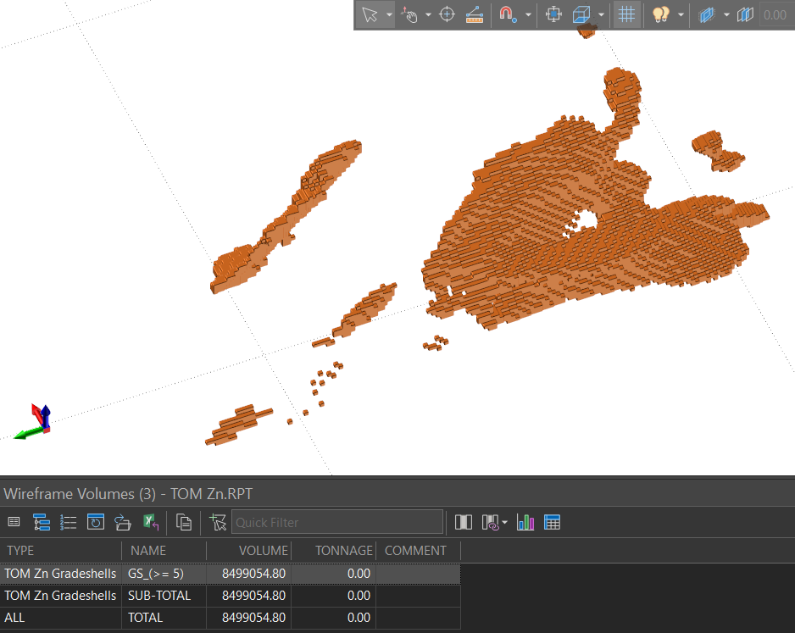Click the add selection cursor icon
795x633 pixels.
click(x=218, y=522)
